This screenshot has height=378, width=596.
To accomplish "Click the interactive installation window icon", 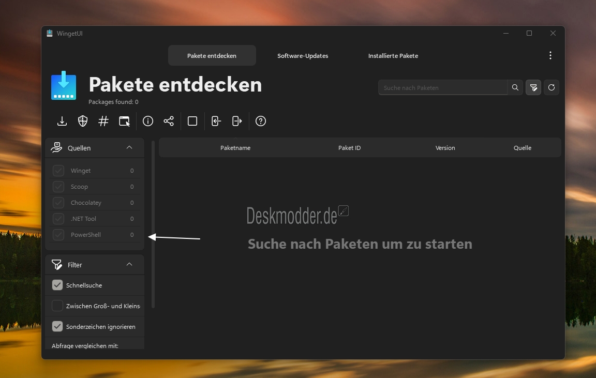I will pyautogui.click(x=124, y=121).
